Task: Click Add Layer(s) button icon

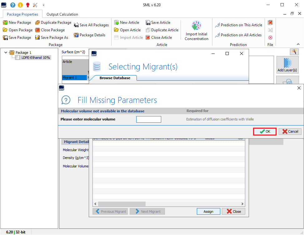Action: tap(287, 63)
